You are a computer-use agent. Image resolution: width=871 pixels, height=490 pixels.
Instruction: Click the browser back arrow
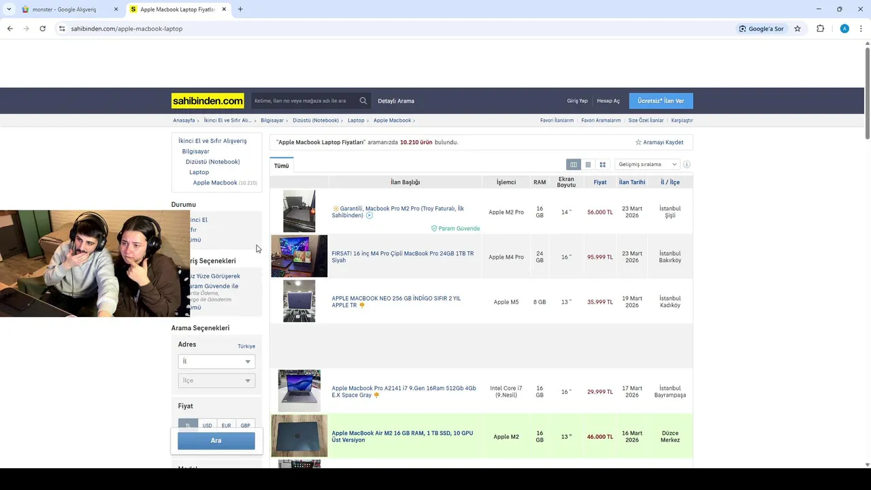coord(10,29)
